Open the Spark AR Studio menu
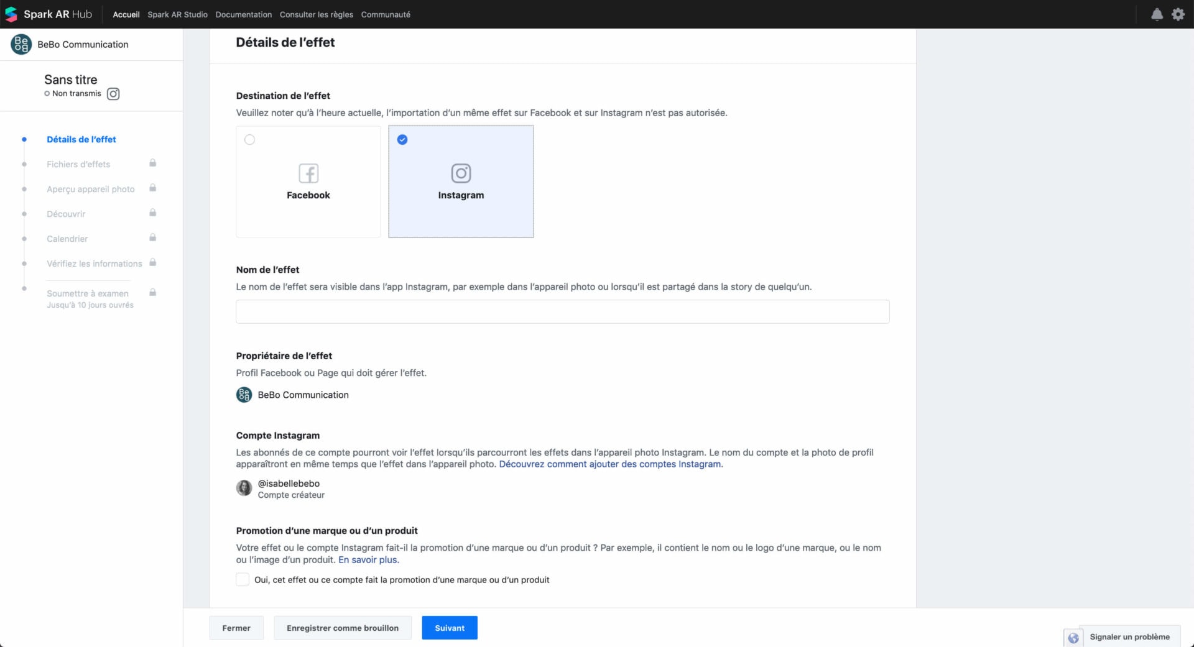Image resolution: width=1194 pixels, height=647 pixels. (x=177, y=14)
